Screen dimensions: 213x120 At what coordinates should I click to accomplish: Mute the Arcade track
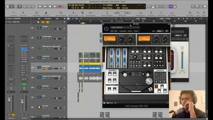[44, 29]
